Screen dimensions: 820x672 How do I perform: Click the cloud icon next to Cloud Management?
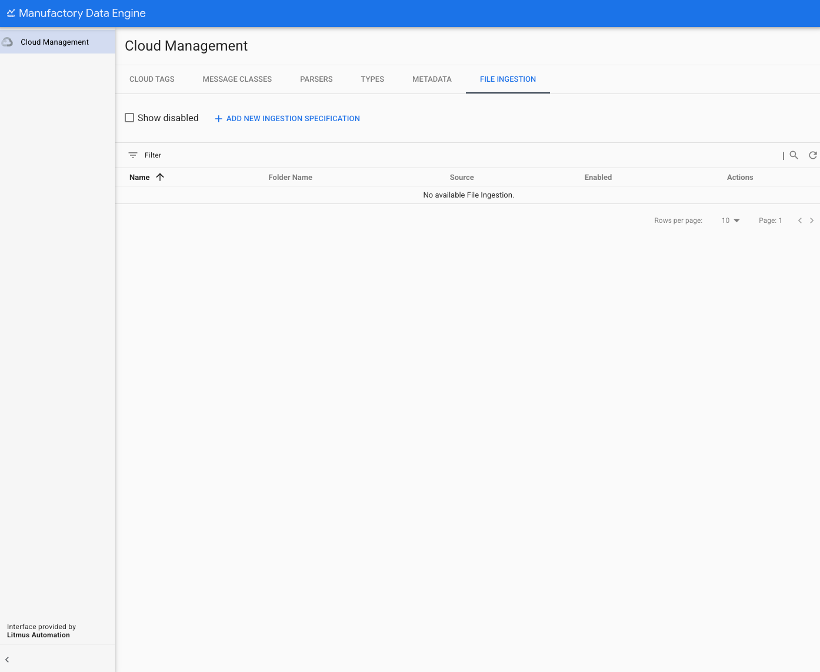pos(8,42)
